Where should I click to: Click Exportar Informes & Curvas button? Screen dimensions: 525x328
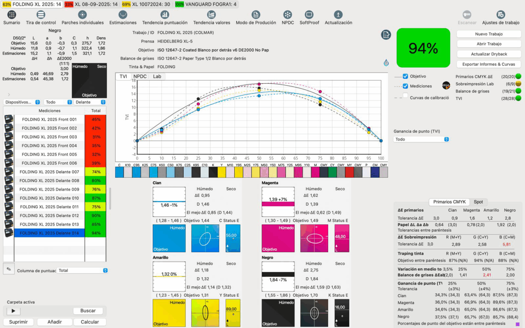[488, 64]
